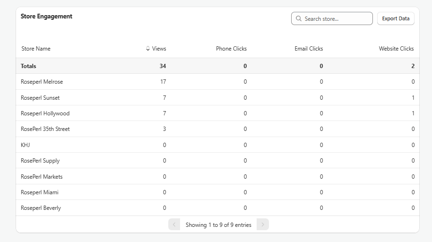This screenshot has width=432, height=242.
Task: Go to next page with right chevron
Action: pos(263,225)
